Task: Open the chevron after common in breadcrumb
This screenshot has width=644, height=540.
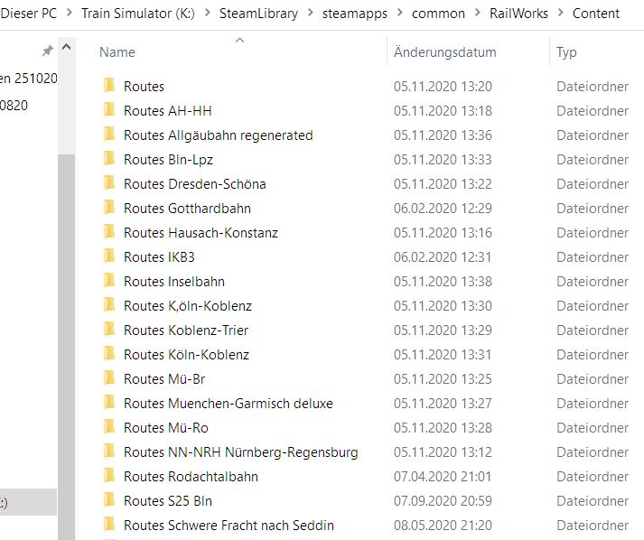Action: coord(478,13)
